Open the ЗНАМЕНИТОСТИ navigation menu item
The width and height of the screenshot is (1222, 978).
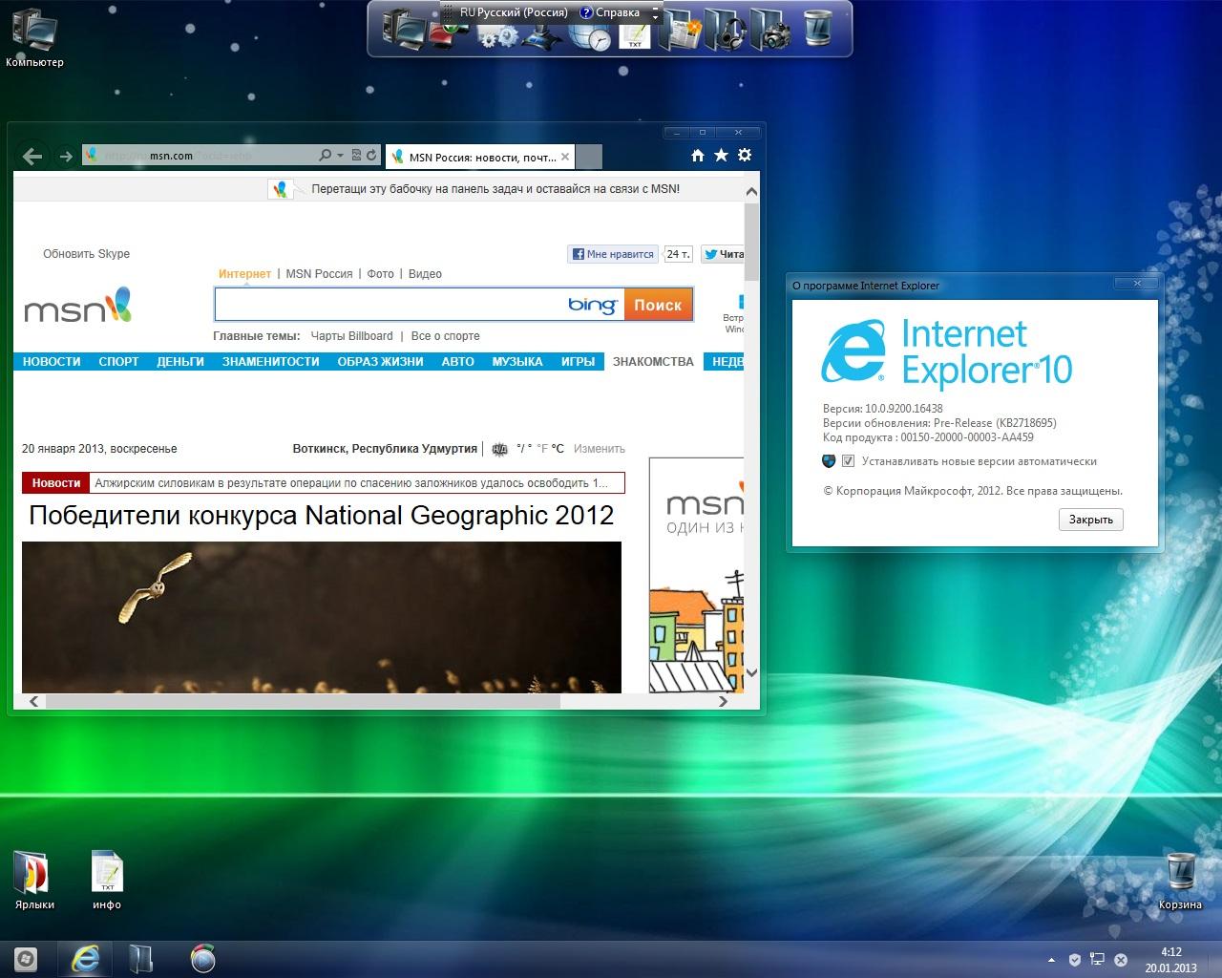coord(270,362)
